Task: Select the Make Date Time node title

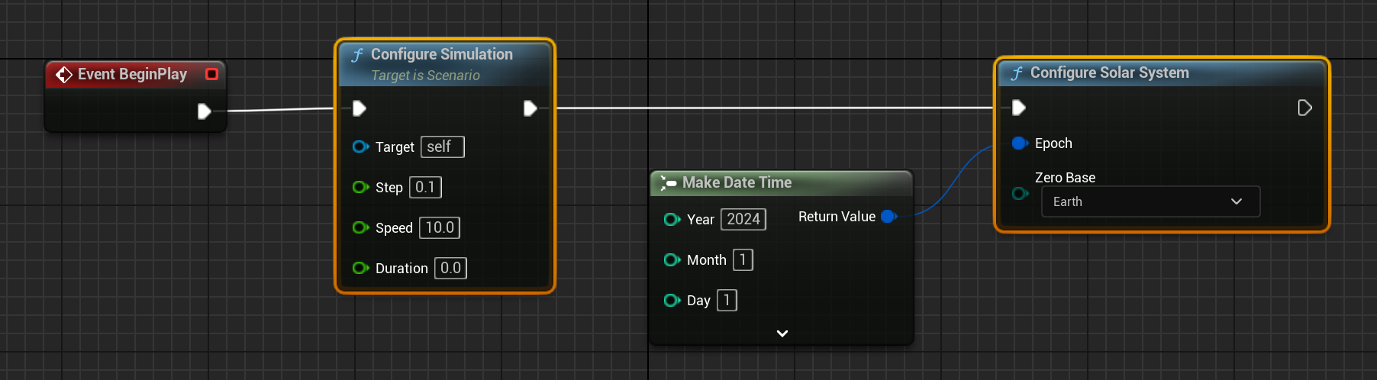Action: (737, 182)
